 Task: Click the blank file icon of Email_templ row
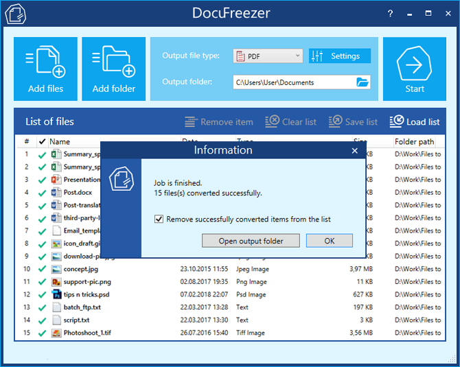pos(56,230)
